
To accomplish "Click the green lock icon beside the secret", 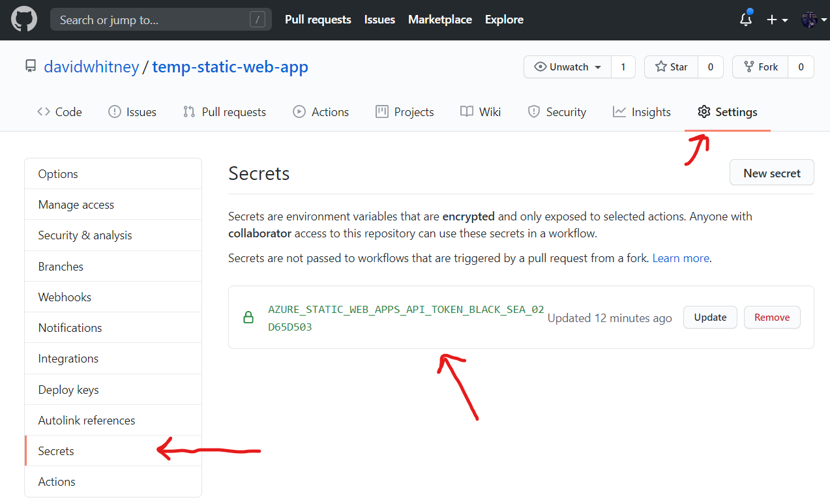I will click(248, 318).
